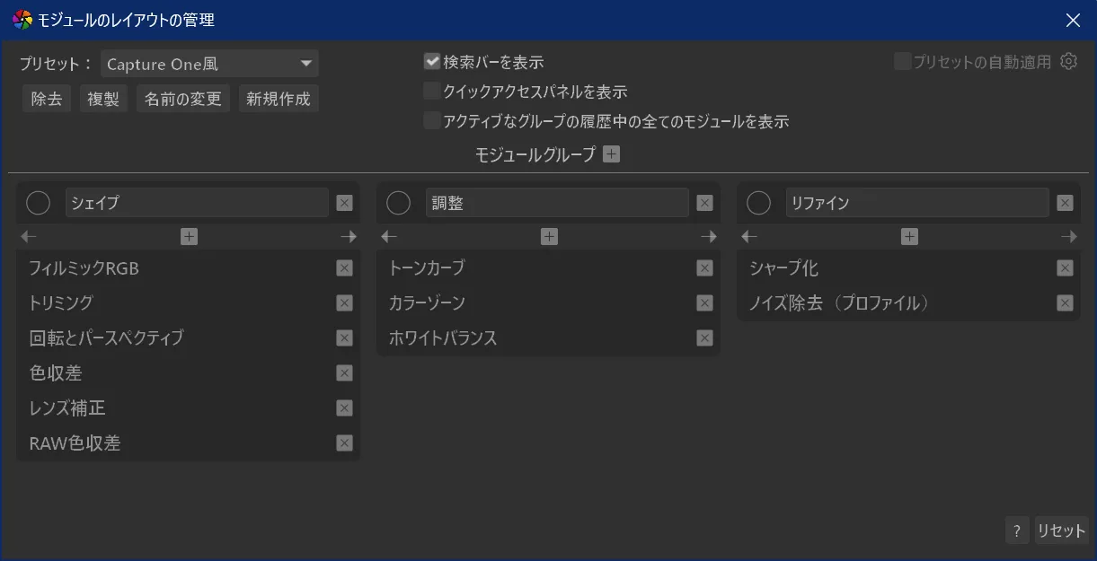
Task: Create a new preset with 新規作成
Action: 279,99
